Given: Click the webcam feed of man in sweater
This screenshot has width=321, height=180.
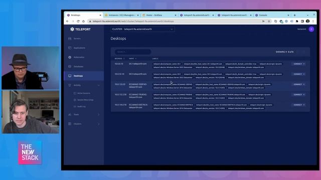Looking at the screenshot, I should (31, 112).
